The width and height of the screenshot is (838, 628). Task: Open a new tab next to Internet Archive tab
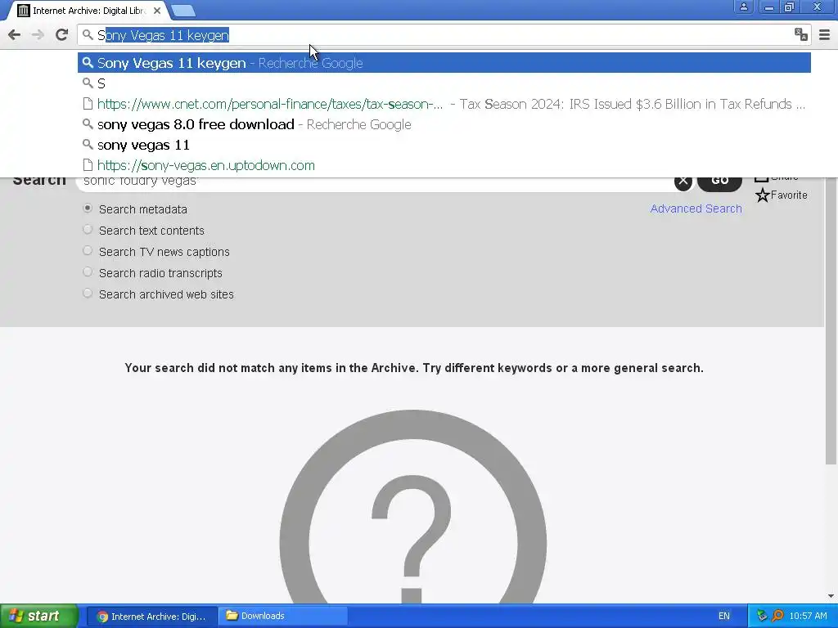(183, 10)
